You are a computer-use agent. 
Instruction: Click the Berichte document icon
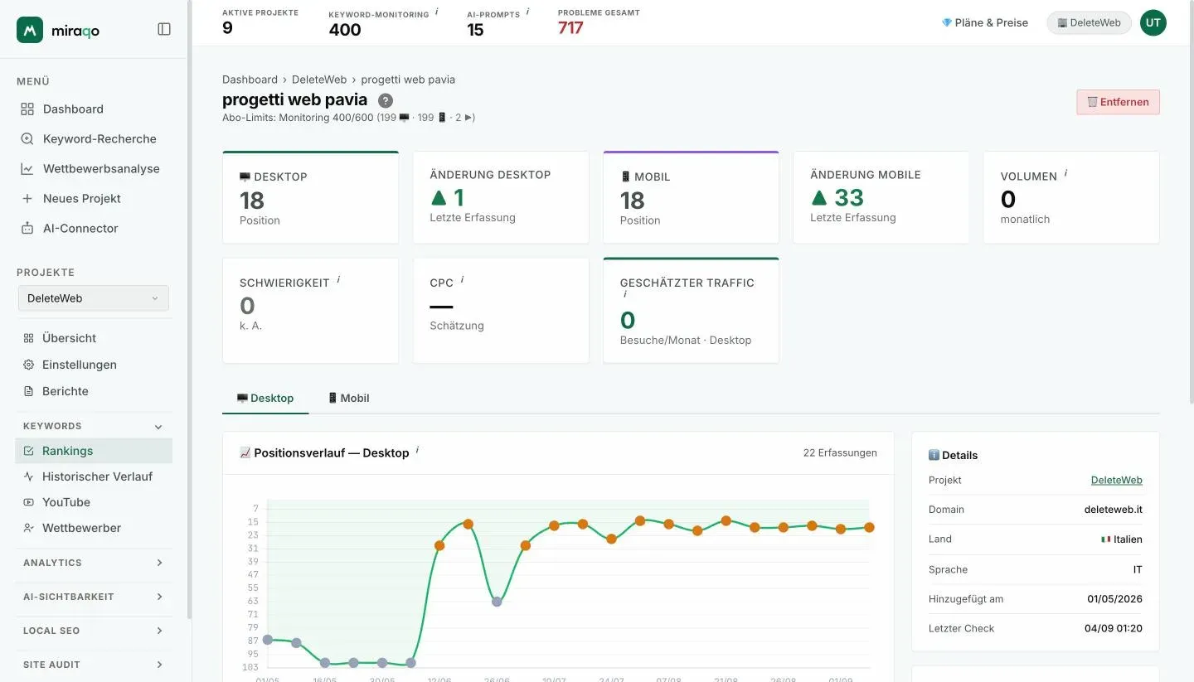28,391
